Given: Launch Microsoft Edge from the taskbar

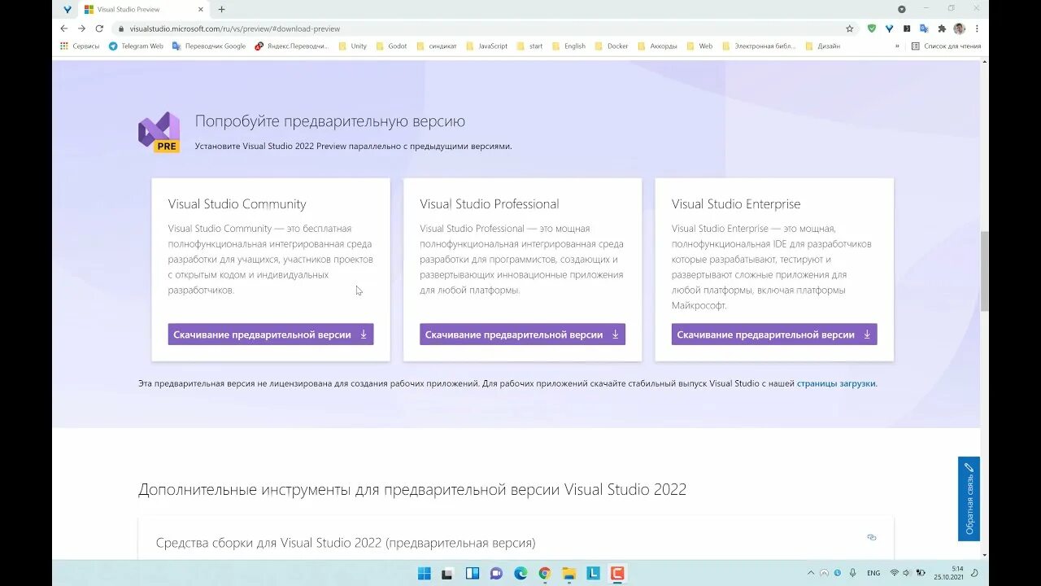Looking at the screenshot, I should point(520,573).
